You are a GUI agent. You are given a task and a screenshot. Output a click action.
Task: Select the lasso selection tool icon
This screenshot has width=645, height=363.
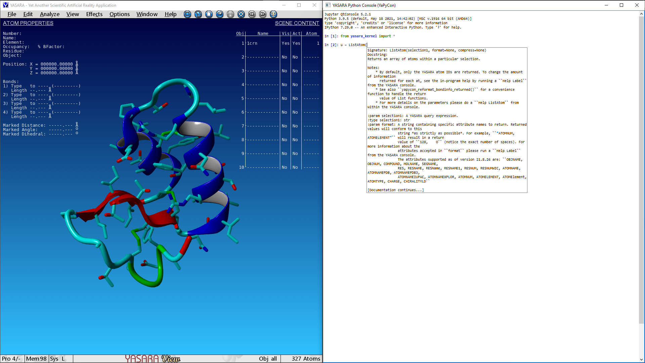[x=198, y=14]
